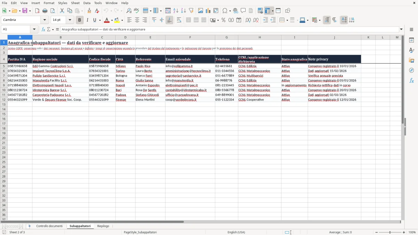Viewport: 418px width, 235px height.
Task: Click zoom in plus button
Action: [404, 232]
